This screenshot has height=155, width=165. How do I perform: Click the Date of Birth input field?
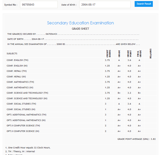(x=105, y=5)
